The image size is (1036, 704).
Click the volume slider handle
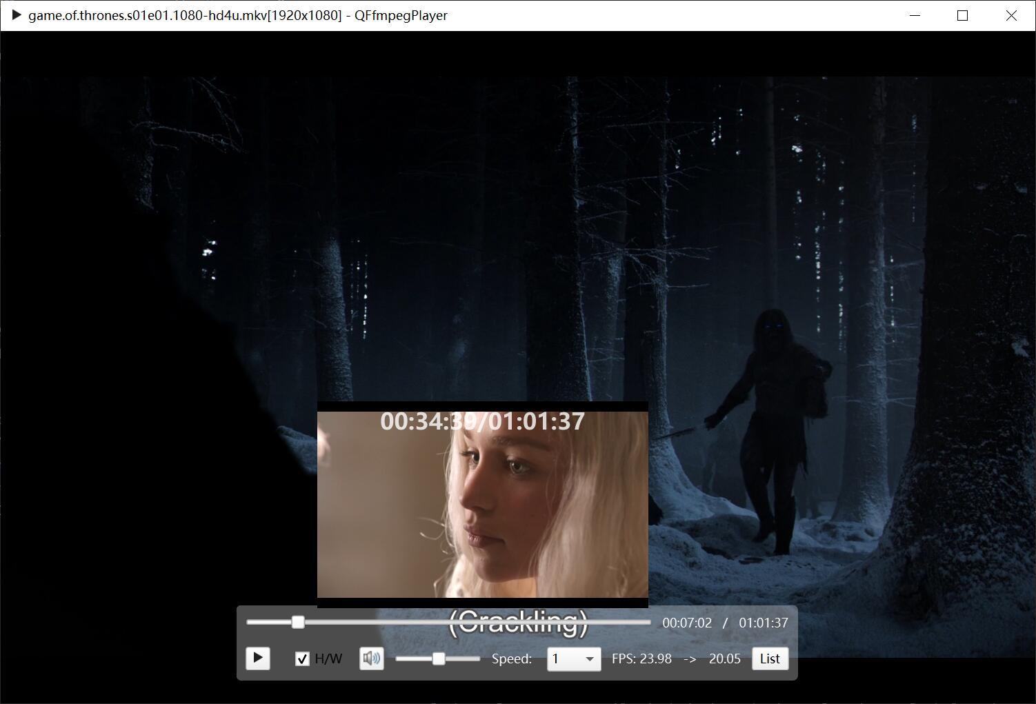pos(439,658)
